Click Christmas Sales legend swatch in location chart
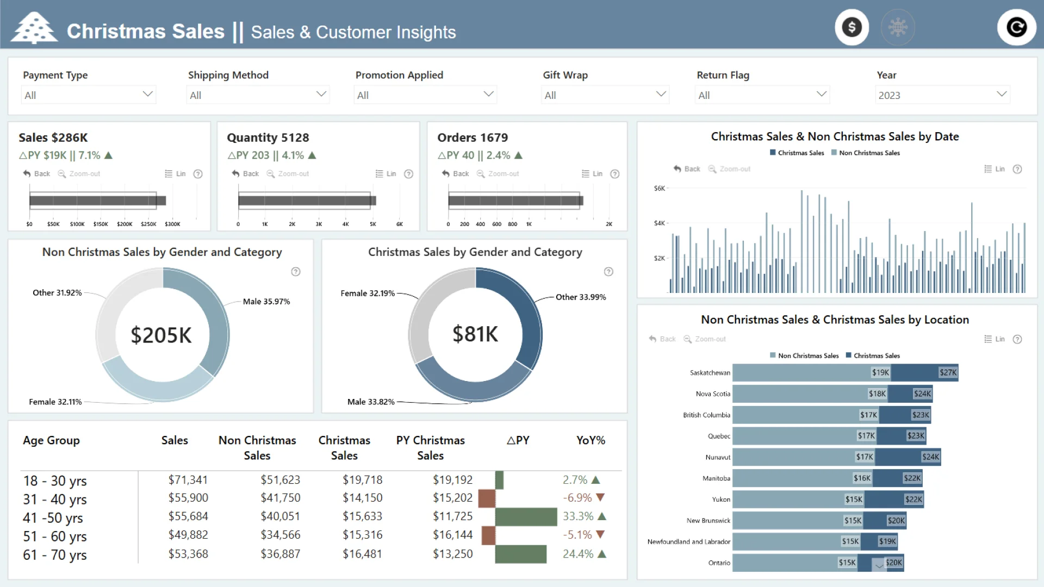The image size is (1044, 587). (x=849, y=355)
